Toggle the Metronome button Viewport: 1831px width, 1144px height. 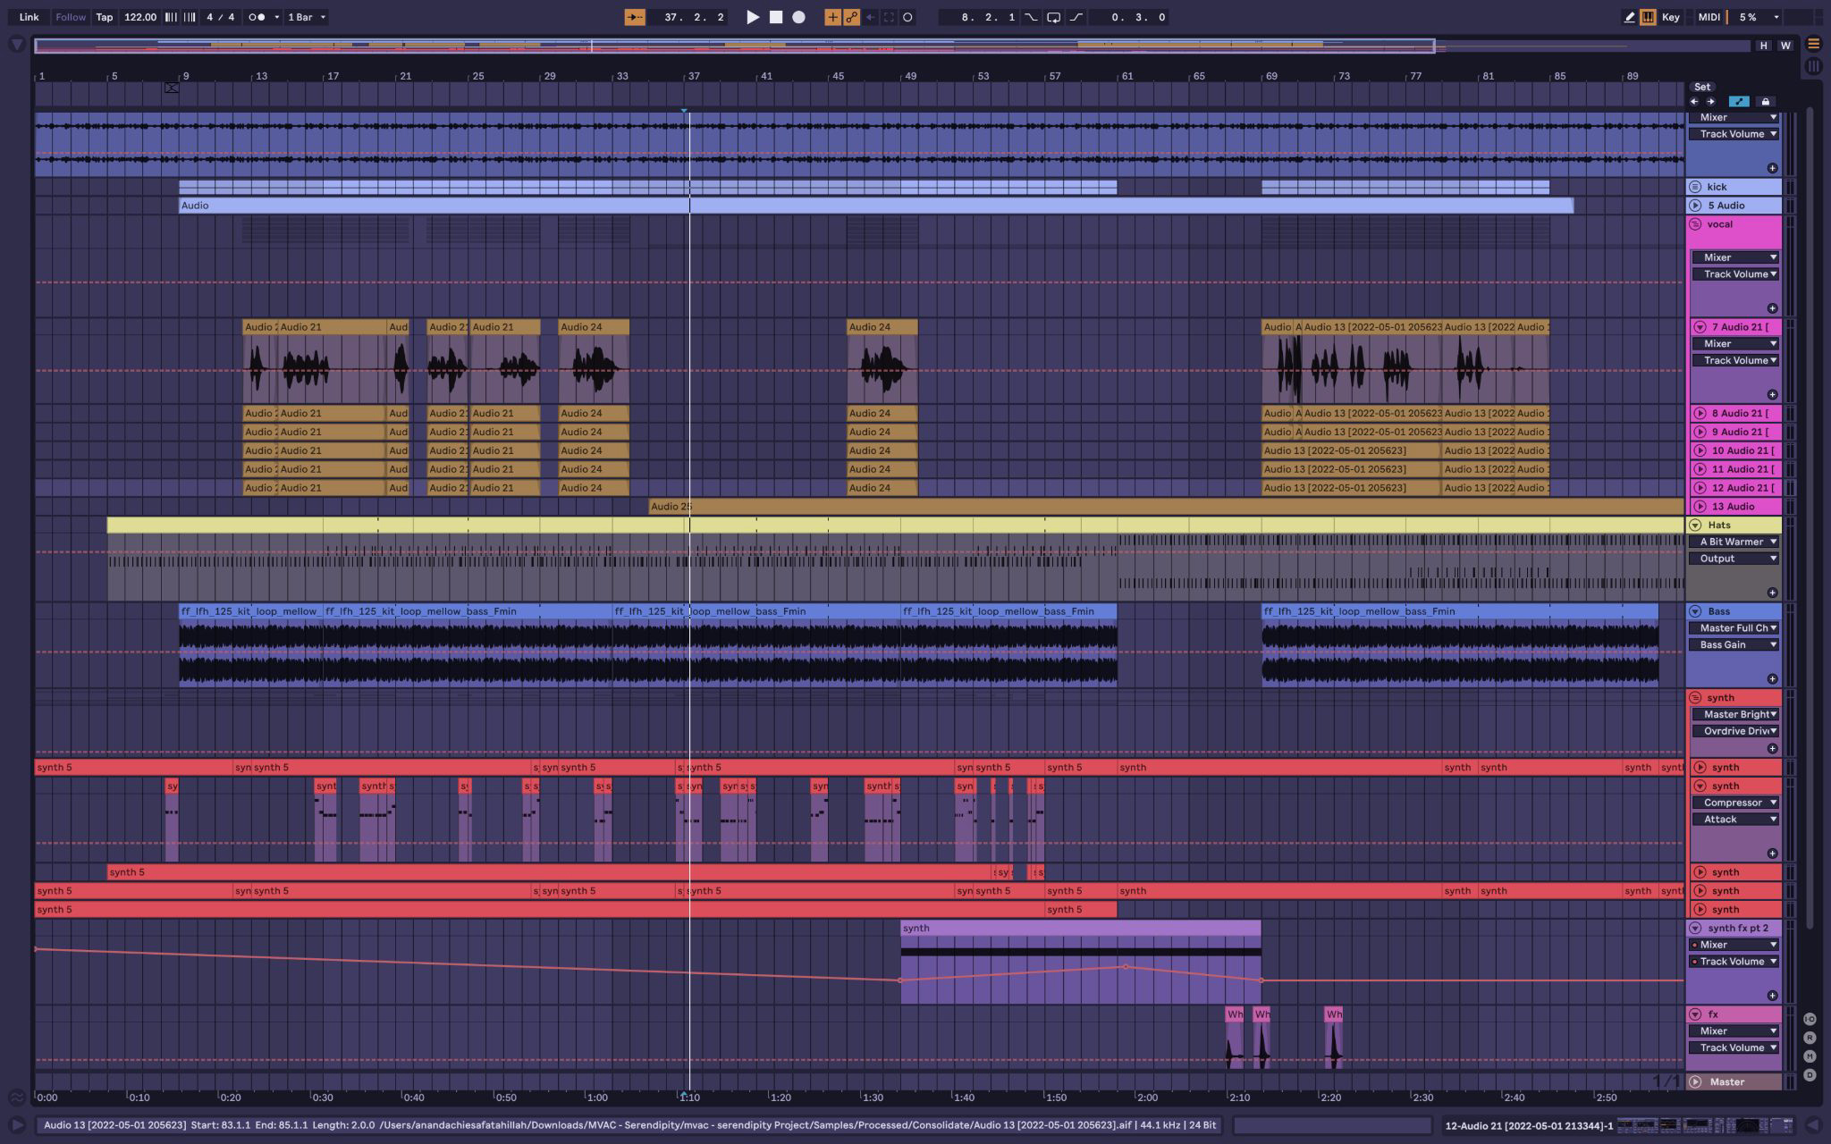pos(257,17)
